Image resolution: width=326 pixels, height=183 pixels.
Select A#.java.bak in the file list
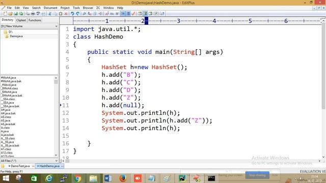(x=8, y=113)
